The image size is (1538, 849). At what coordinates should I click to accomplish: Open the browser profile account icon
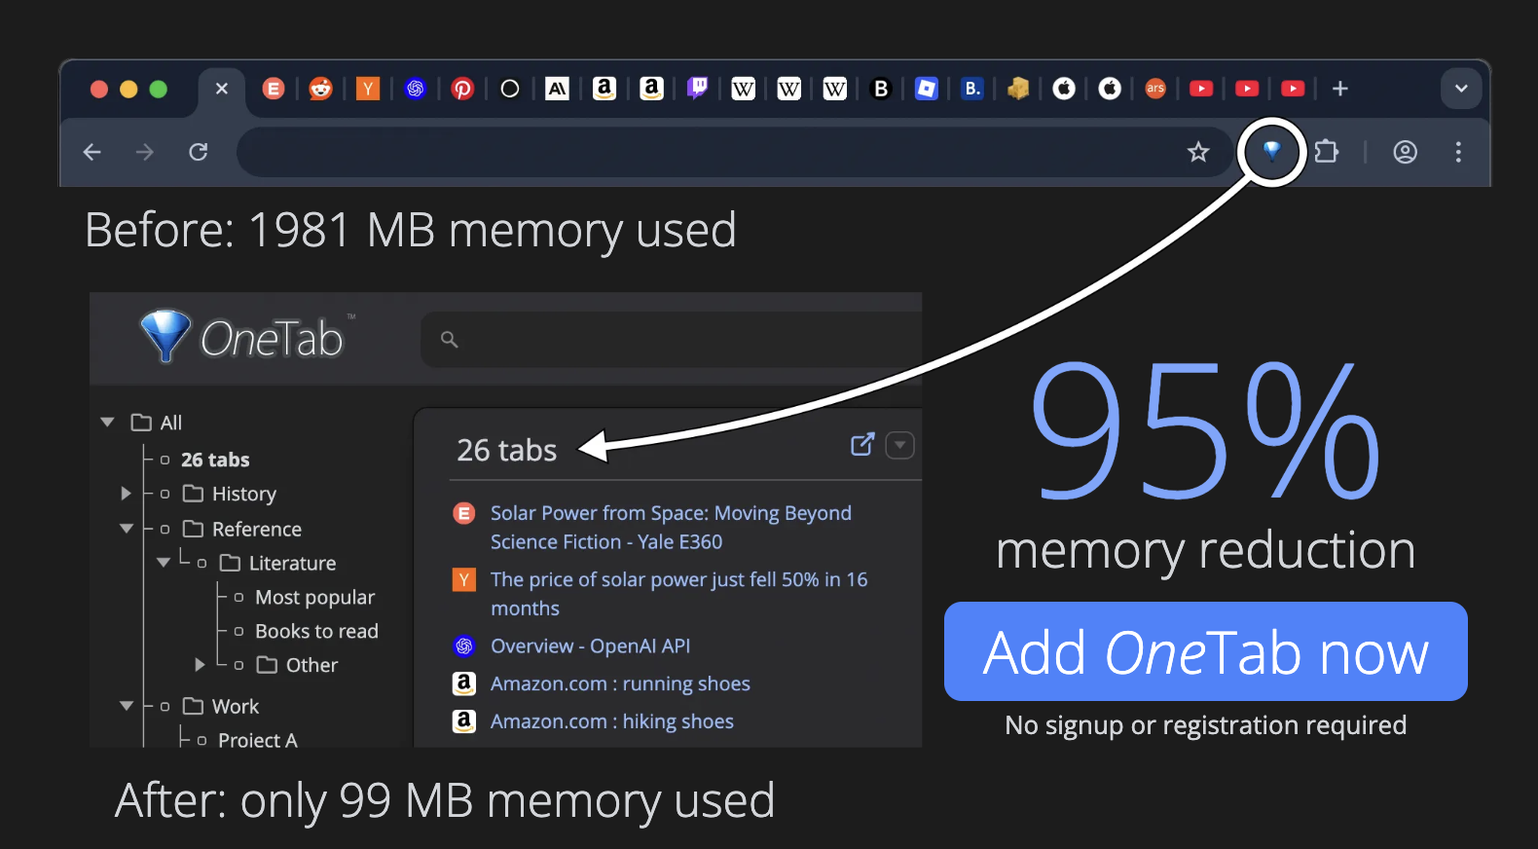click(1405, 152)
